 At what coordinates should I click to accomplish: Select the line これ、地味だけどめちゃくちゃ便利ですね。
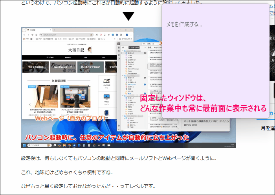(67, 172)
